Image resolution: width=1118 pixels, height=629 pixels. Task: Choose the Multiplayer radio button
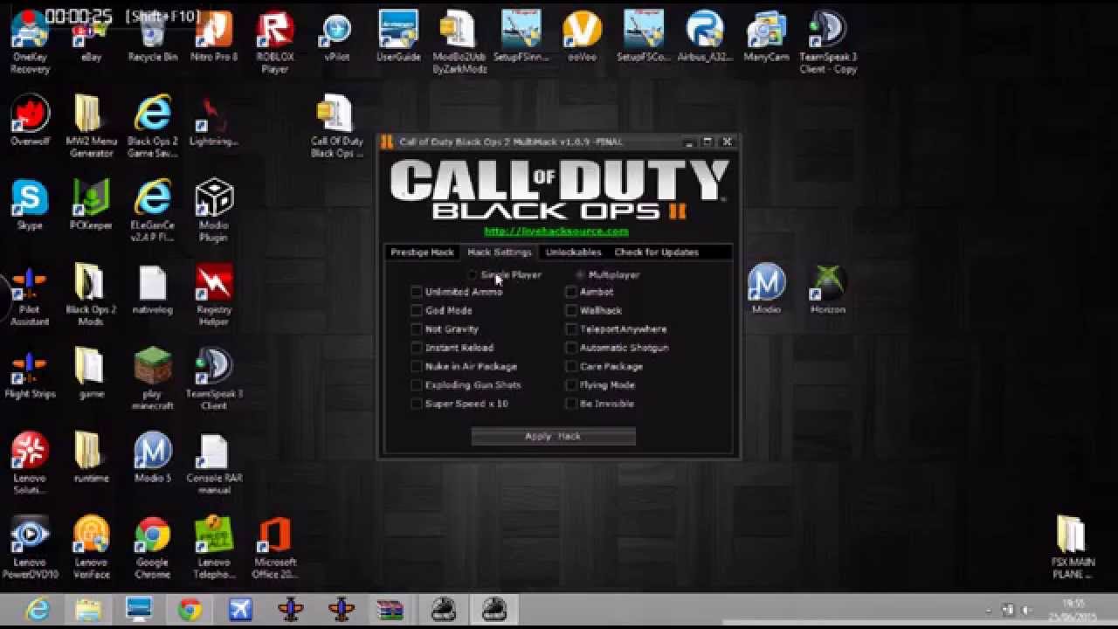pyautogui.click(x=581, y=275)
